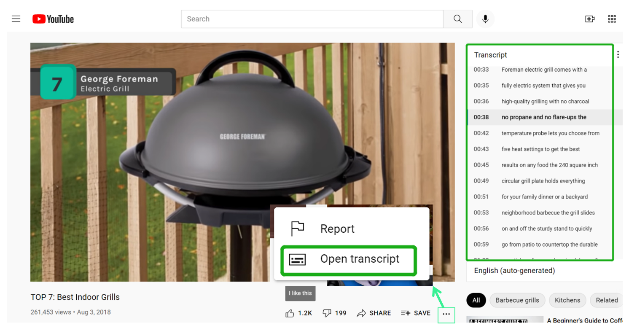Select the Kitchens filter chip
This screenshot has height=331, width=629.
(567, 300)
